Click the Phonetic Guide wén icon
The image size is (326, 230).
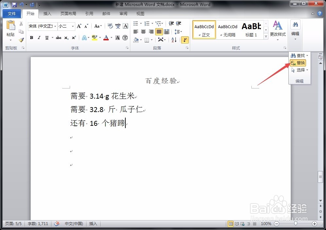[118, 26]
